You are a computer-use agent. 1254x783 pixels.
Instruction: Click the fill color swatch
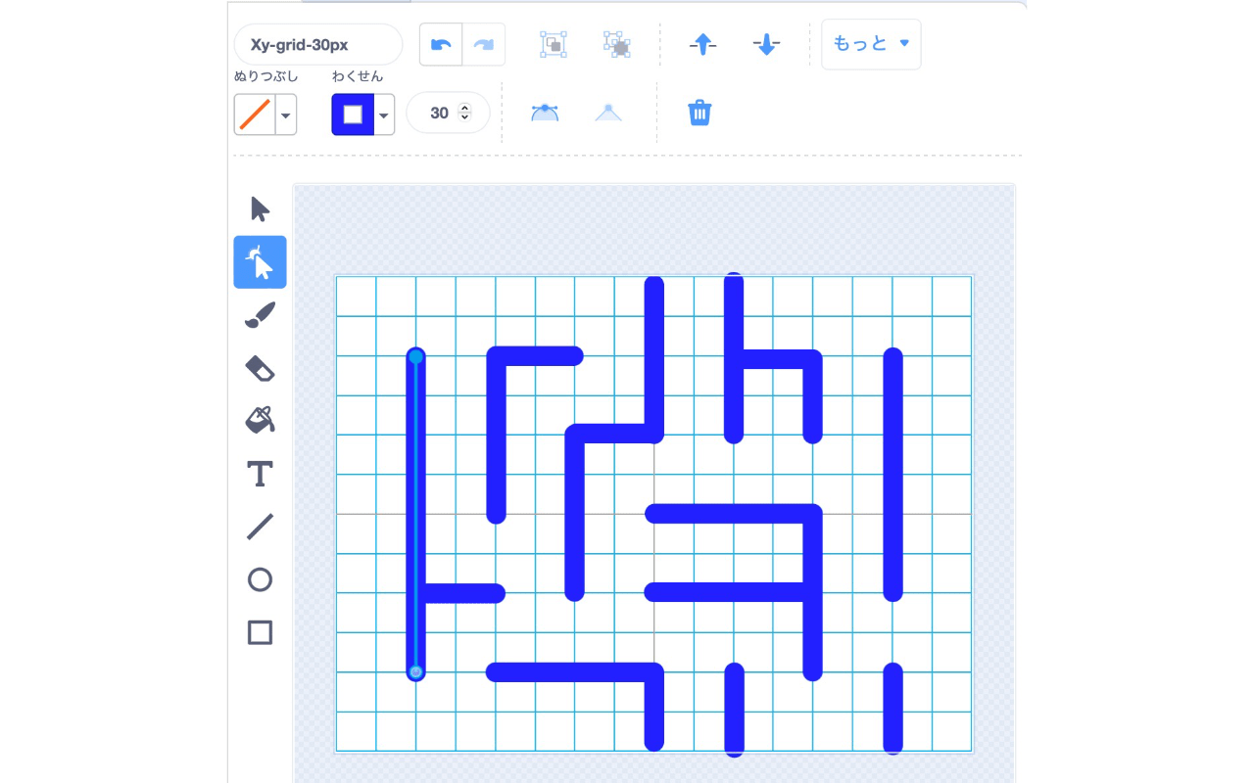255,115
